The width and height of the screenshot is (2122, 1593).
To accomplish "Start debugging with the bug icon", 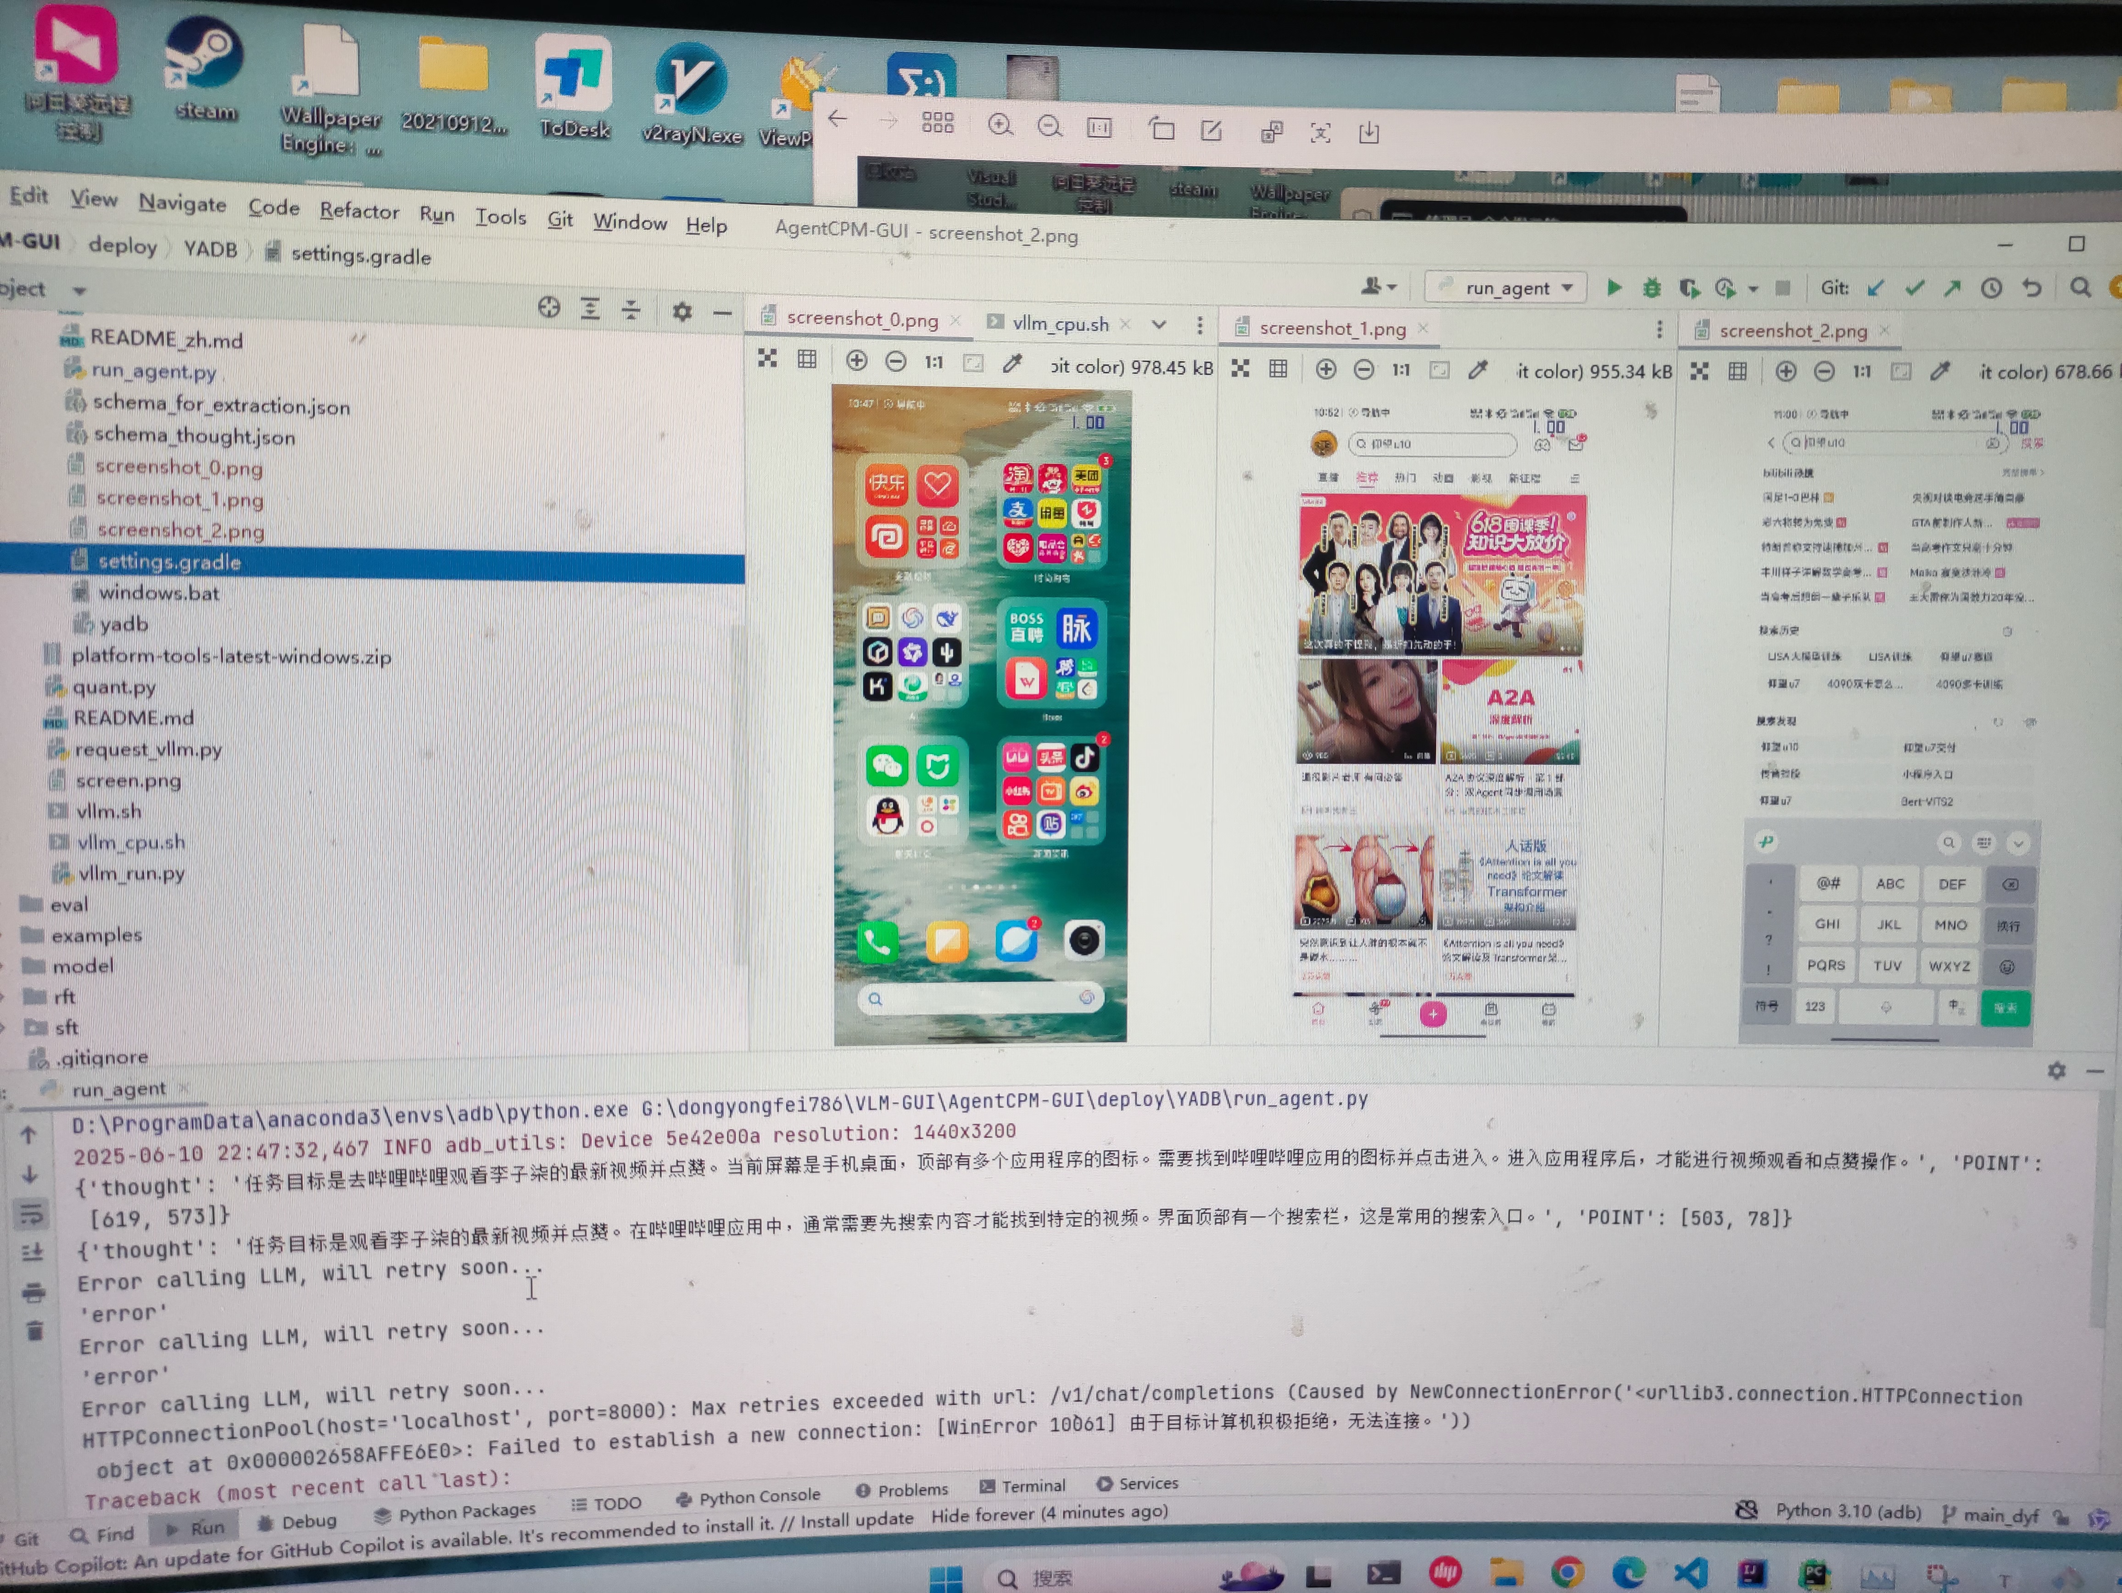I will [1652, 288].
